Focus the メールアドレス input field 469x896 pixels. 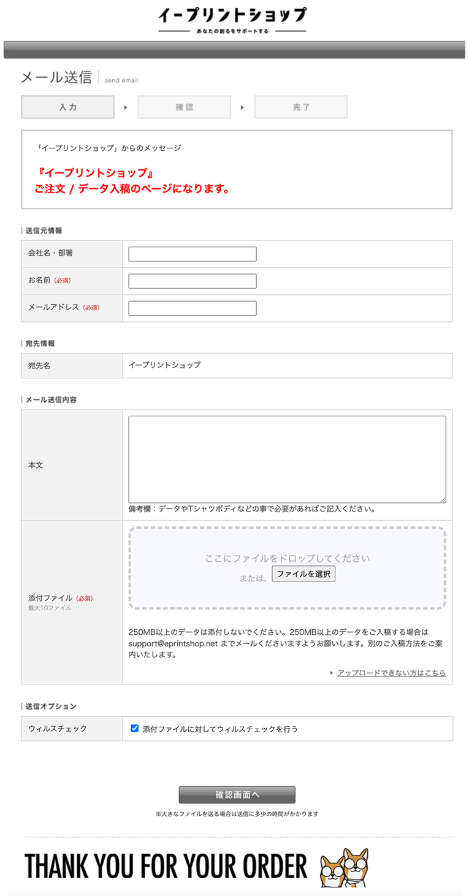(x=193, y=308)
